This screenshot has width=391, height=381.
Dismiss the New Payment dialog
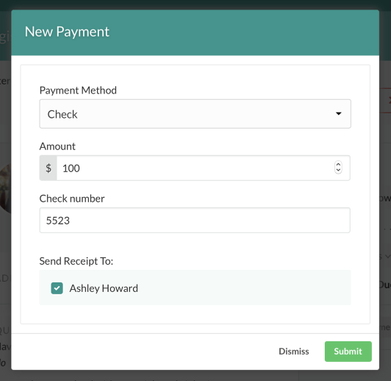pyautogui.click(x=294, y=352)
